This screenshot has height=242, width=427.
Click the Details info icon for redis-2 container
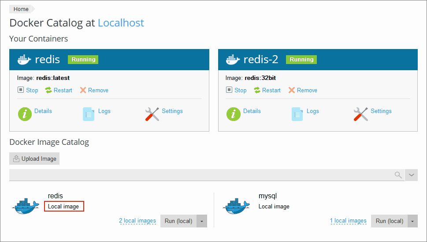coord(234,114)
